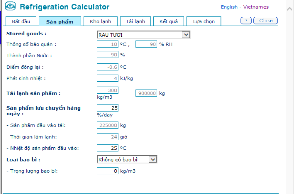Open the Bắt đầu tab
Screen dimensions: 294x194
[21, 21]
